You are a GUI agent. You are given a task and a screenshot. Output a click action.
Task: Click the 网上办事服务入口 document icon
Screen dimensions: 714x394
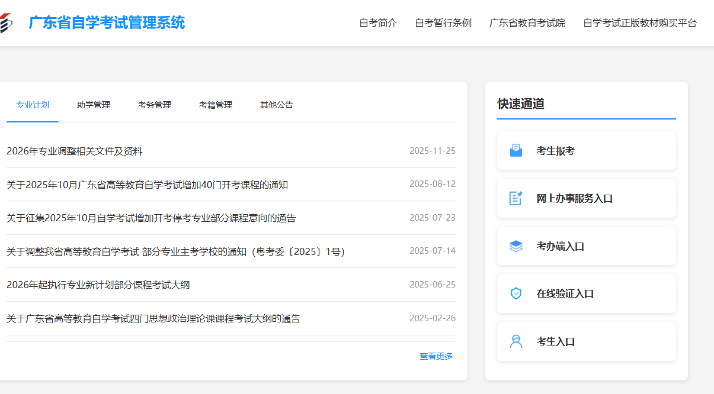pyautogui.click(x=516, y=198)
